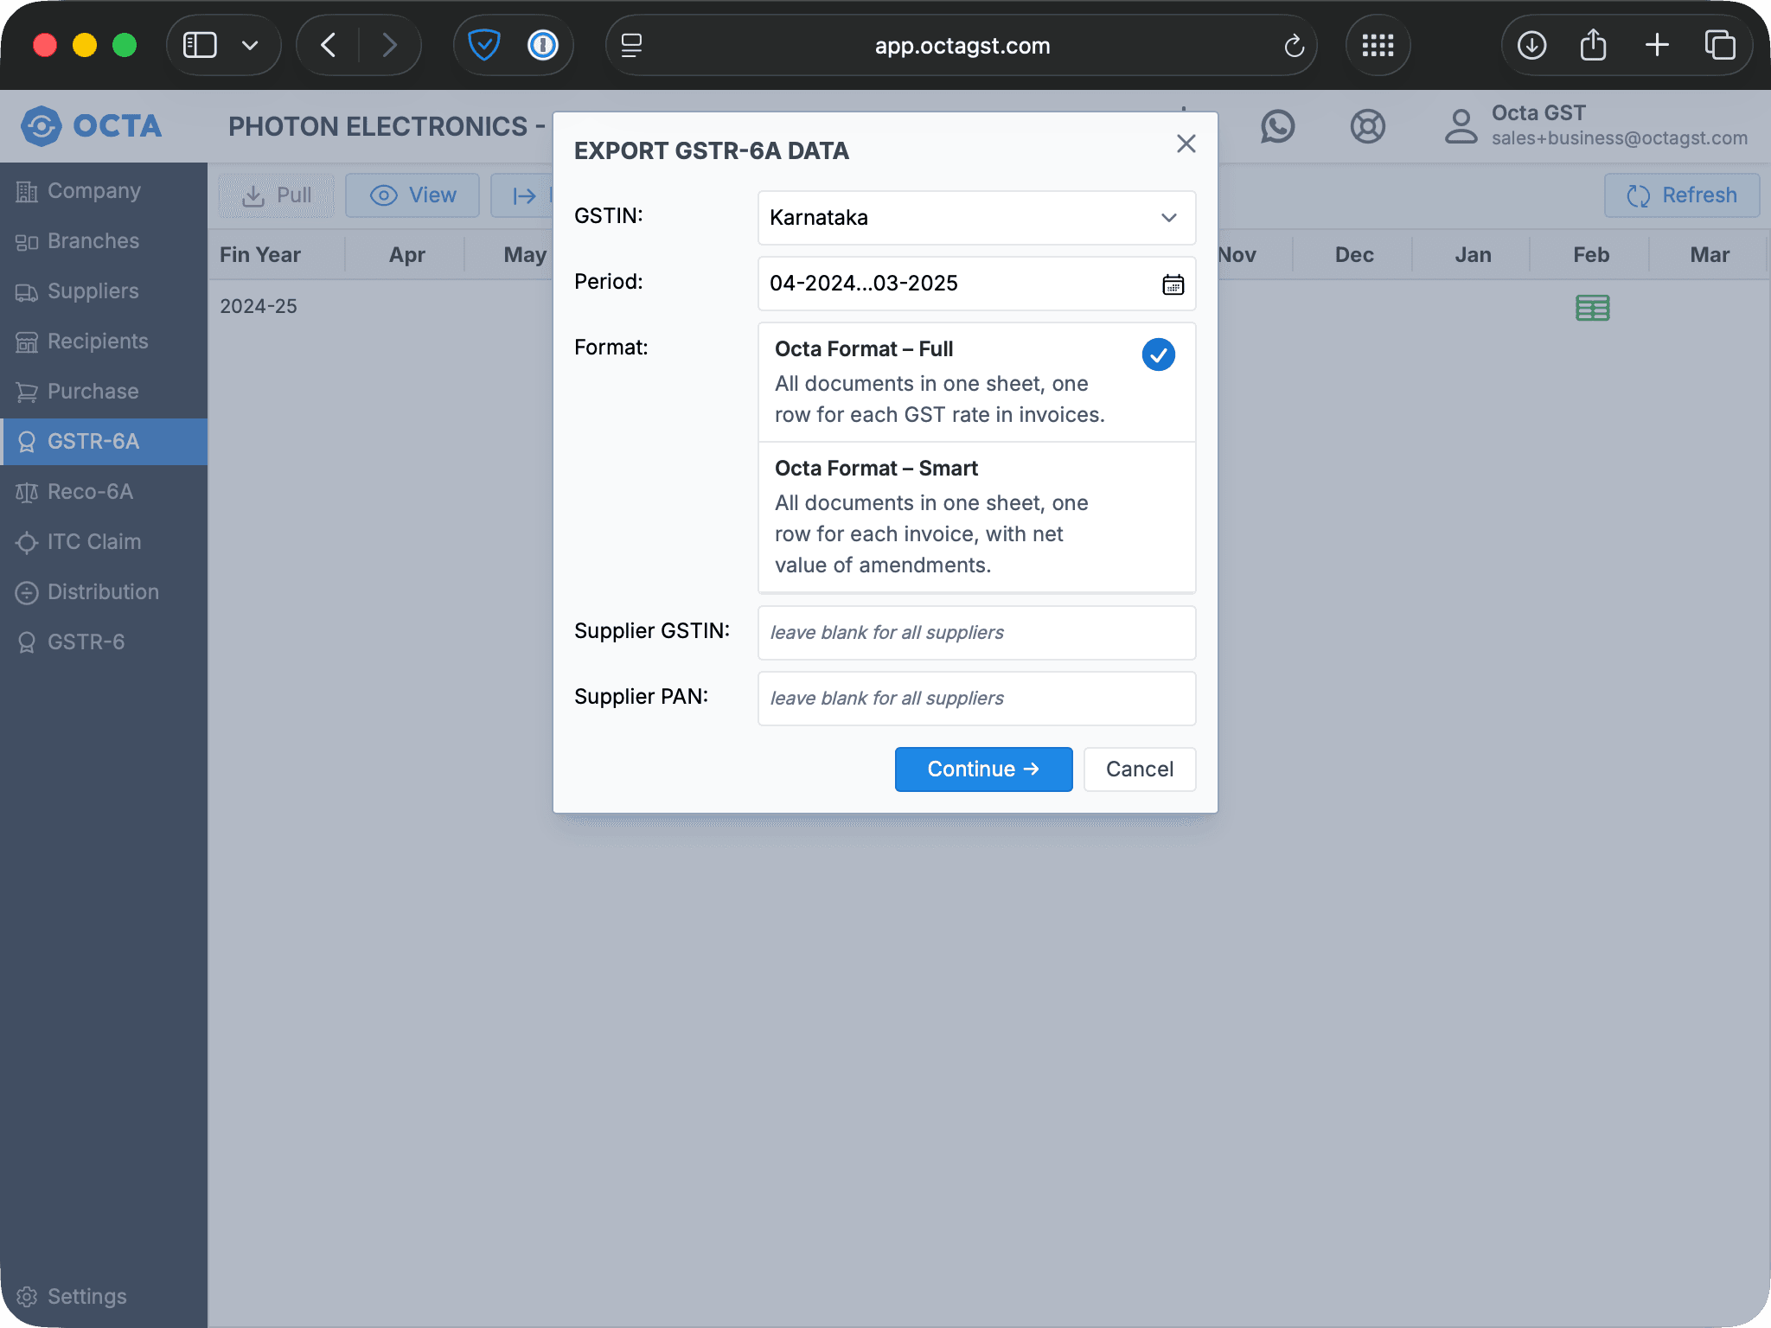Go to ITC Claim sidebar item

(x=93, y=542)
